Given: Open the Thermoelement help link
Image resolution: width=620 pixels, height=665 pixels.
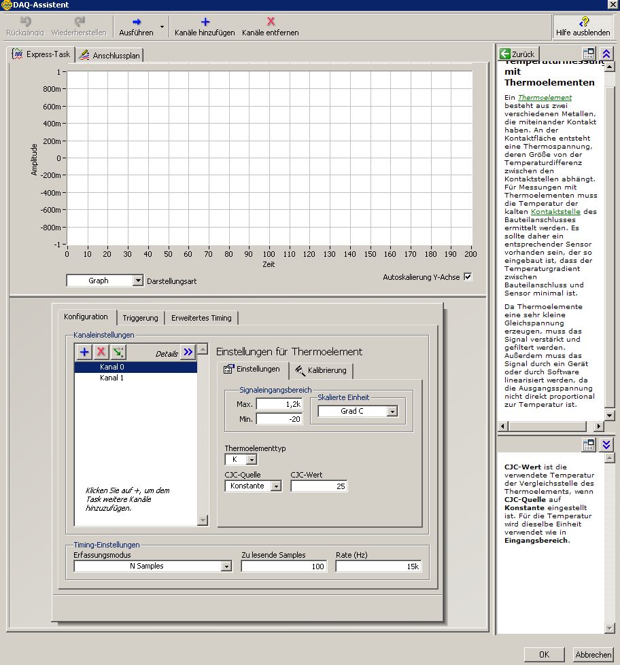Looking at the screenshot, I should coord(545,98).
